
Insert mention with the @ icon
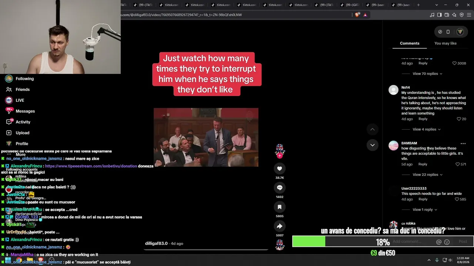point(439,242)
